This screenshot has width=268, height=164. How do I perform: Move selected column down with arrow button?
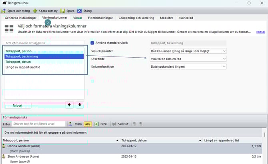click(x=79, y=105)
